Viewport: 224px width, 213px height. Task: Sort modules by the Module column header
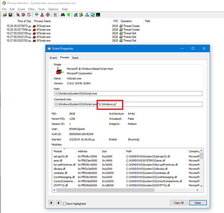[x=64, y=151]
